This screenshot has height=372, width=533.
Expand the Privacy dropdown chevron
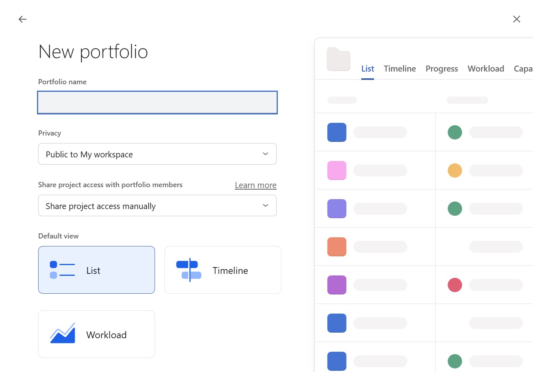[x=266, y=154]
